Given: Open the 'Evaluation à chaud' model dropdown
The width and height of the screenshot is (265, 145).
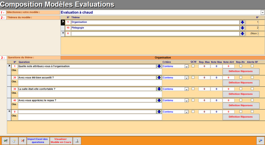Looking at the screenshot, I should pos(262,13).
